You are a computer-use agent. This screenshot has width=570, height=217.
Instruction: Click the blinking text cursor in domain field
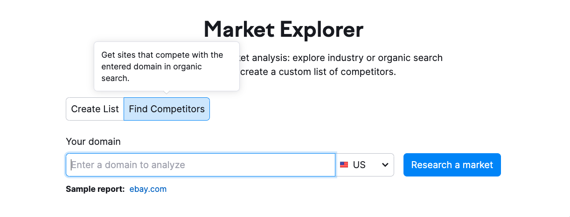[x=71, y=165]
